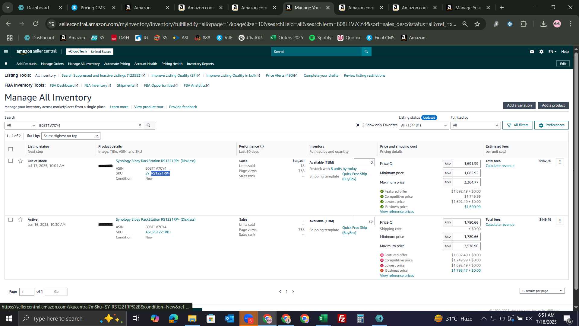The image size is (579, 326).
Task: Open All filters panel
Action: click(517, 125)
